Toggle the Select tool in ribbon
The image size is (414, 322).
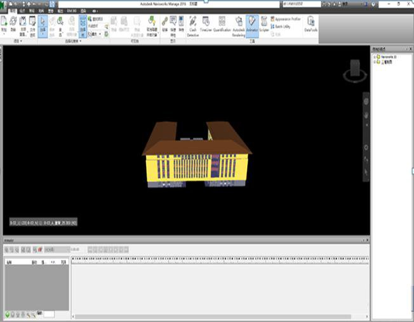(x=43, y=27)
